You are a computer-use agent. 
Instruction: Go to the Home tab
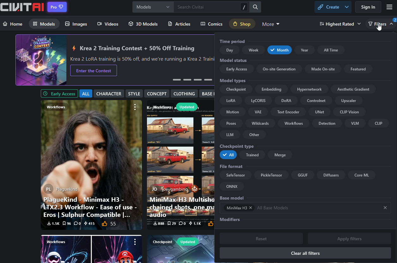pos(13,24)
